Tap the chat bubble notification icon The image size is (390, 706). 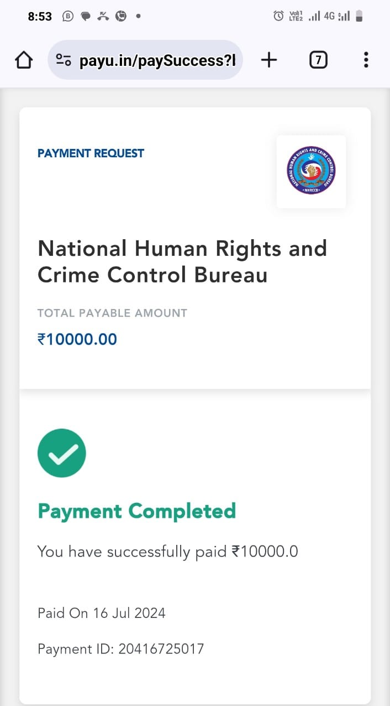85,16
